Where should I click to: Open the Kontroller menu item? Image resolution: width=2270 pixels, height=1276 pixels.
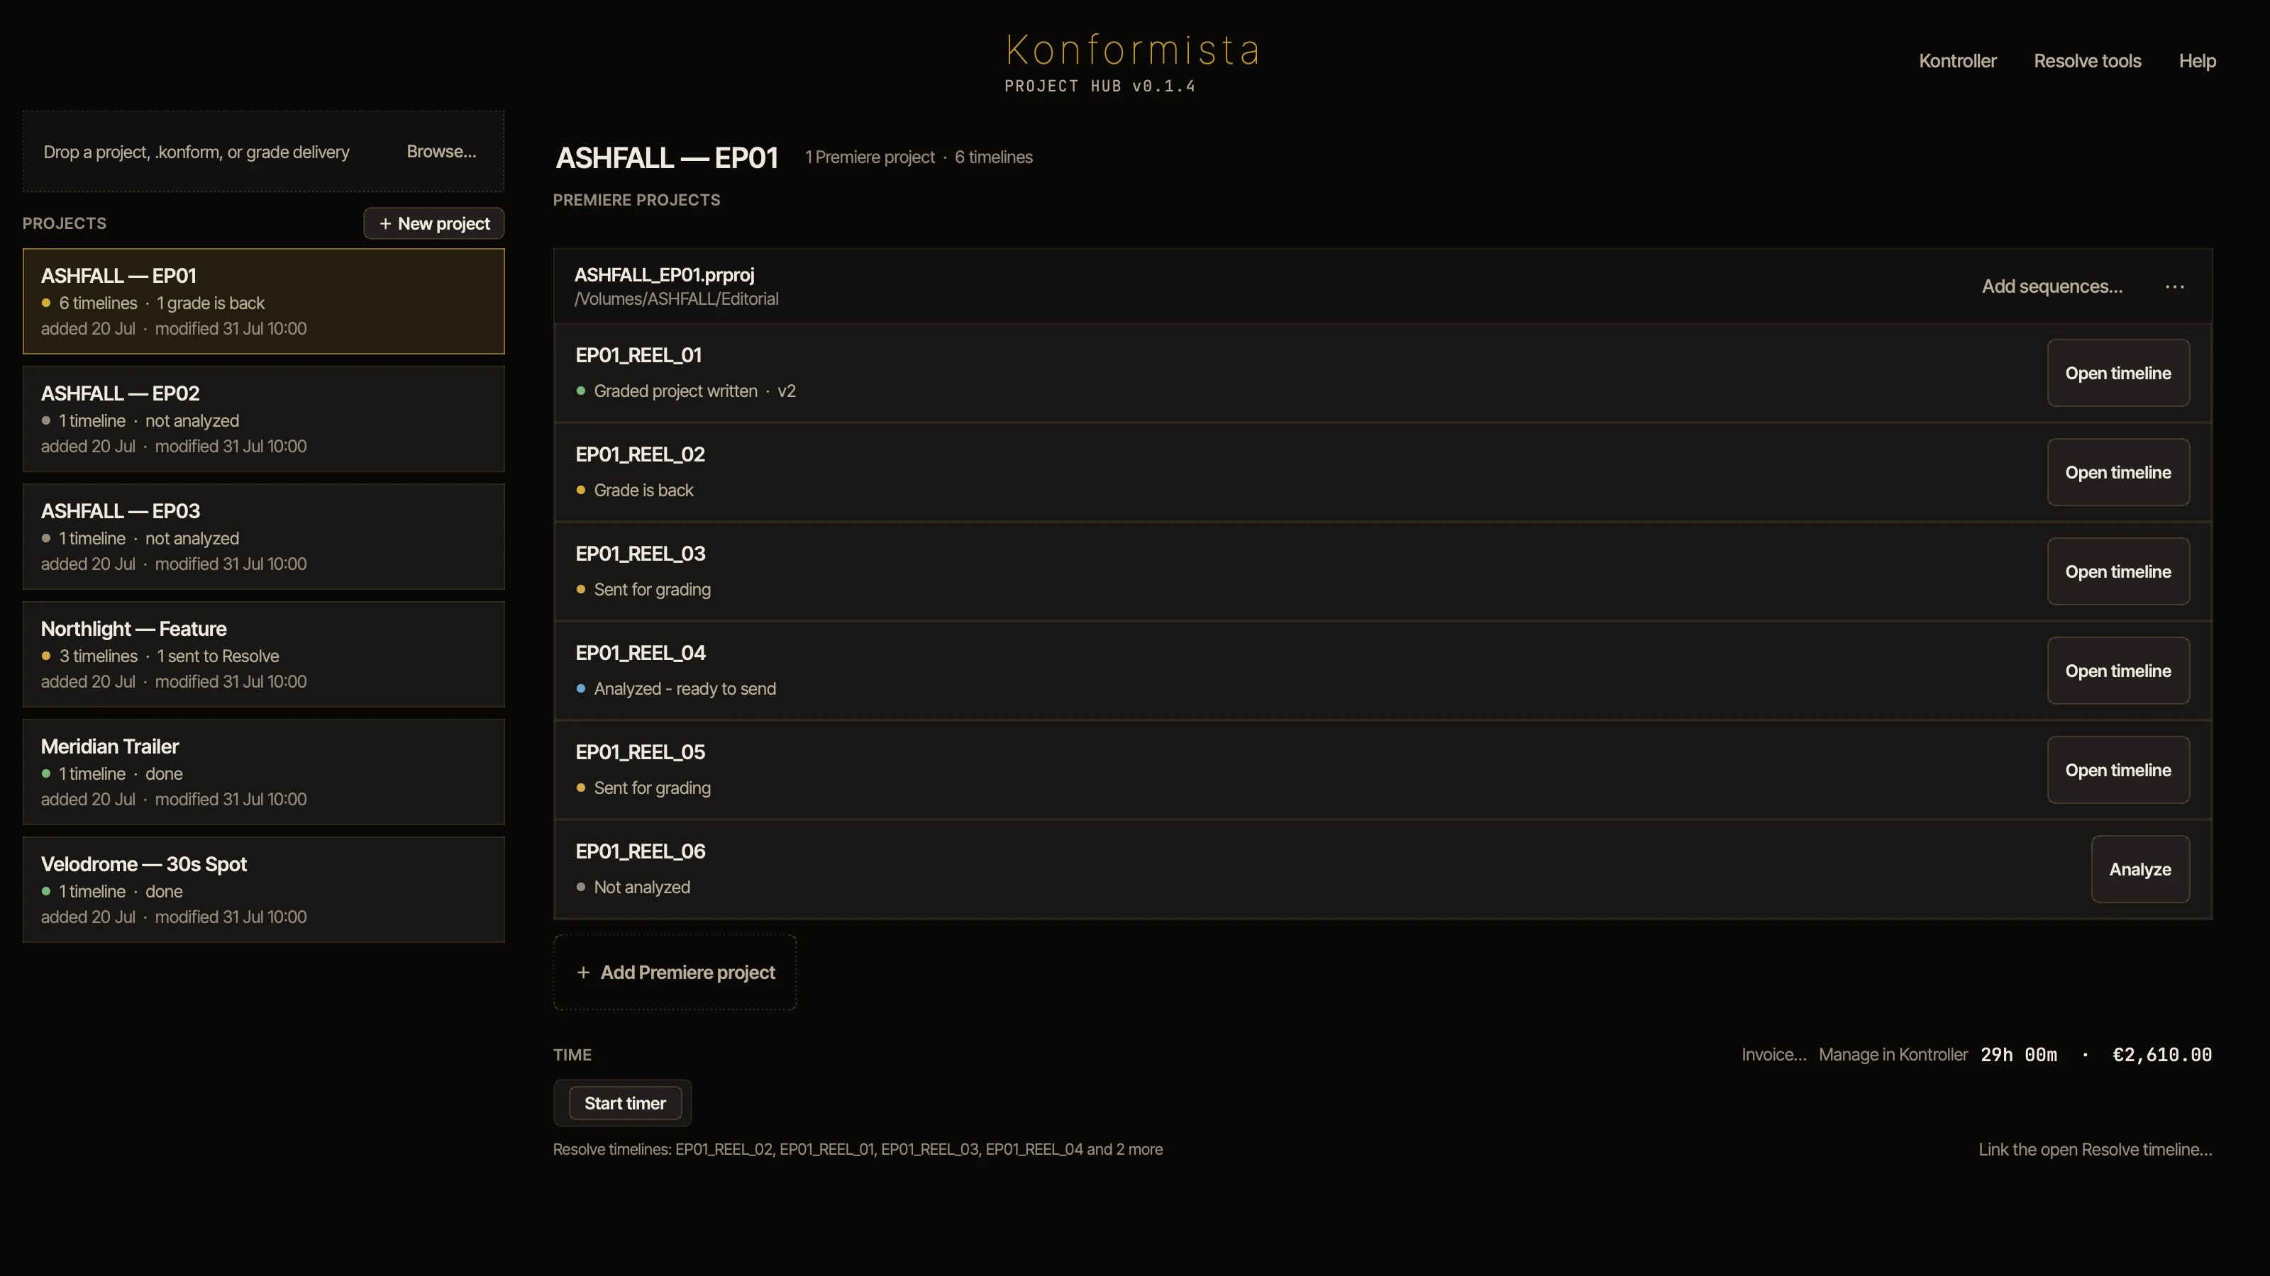(x=1957, y=61)
